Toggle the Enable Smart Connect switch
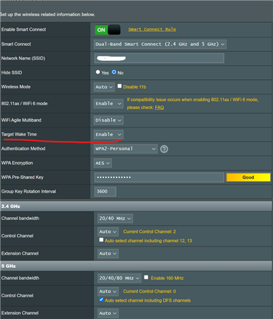Viewport: 273px width, 319px height. point(108,30)
